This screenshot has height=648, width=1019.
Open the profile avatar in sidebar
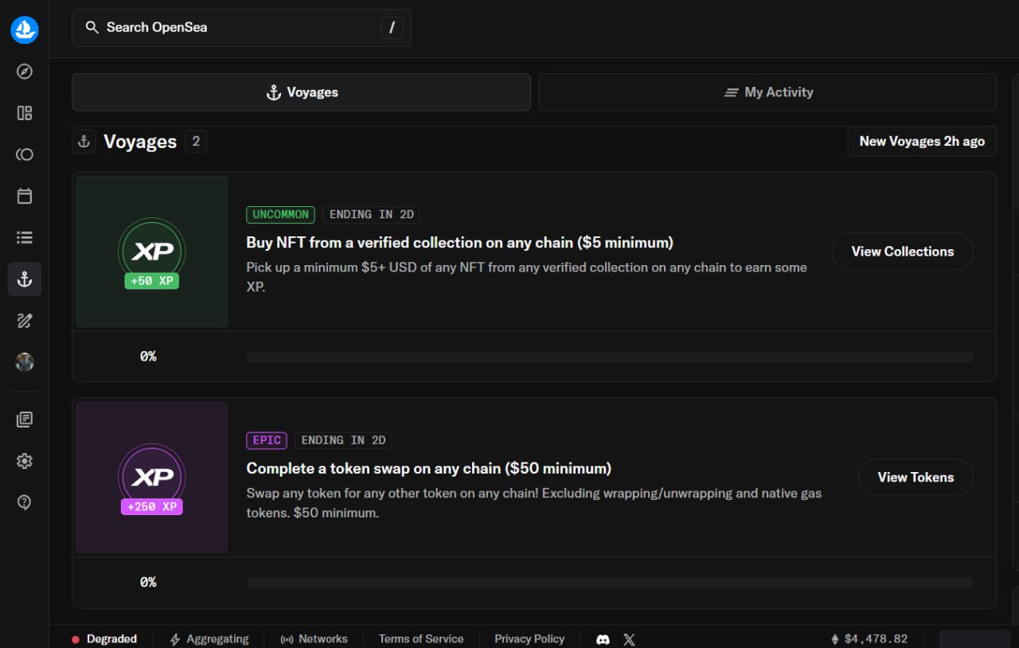coord(25,362)
